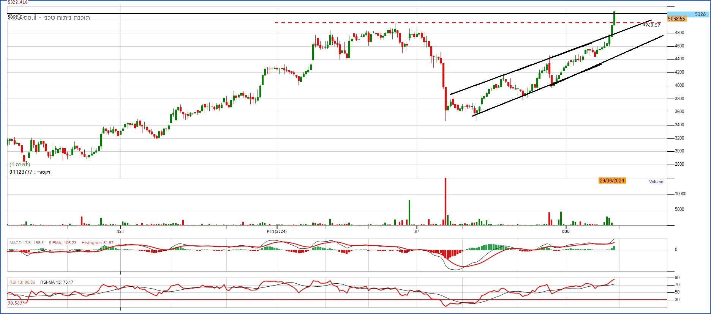
Task: Click the Histogram value label
Action: coord(97,243)
